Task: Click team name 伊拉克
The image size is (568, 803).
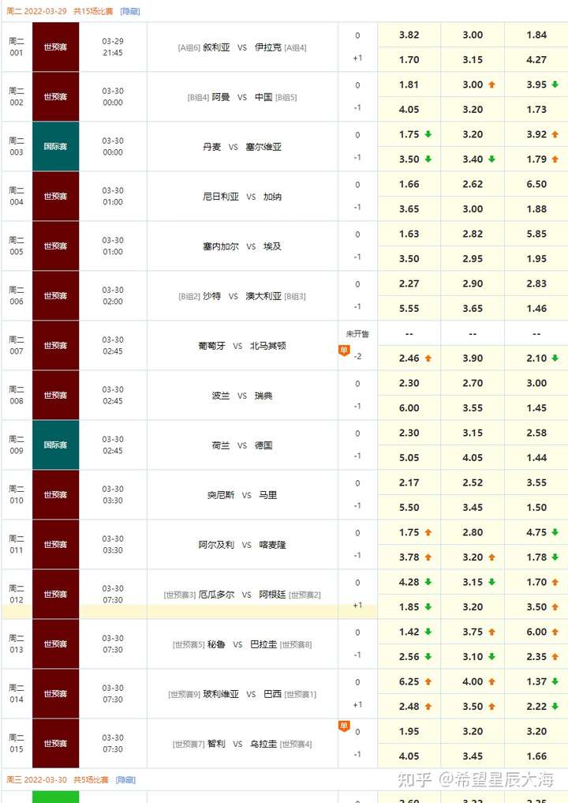Action: click(x=268, y=47)
